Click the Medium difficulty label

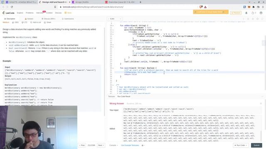6,22
